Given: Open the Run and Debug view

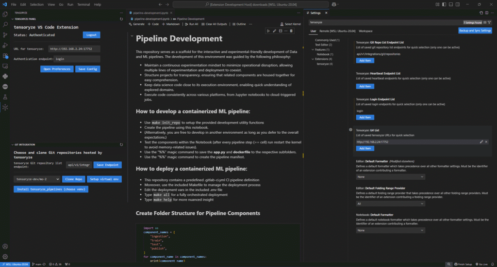Looking at the screenshot, I should [x=5, y=45].
